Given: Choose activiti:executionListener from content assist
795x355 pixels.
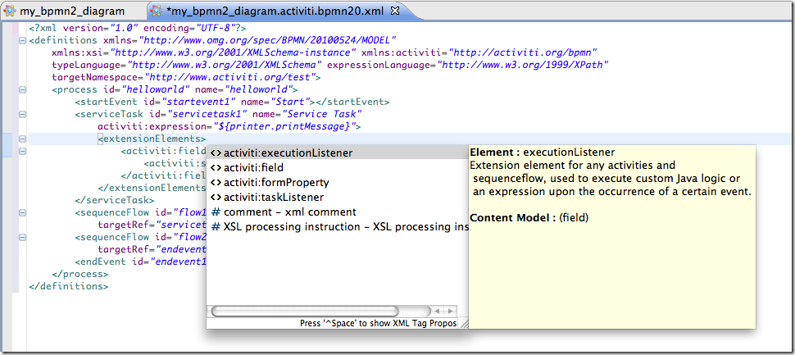Looking at the screenshot, I should point(337,152).
